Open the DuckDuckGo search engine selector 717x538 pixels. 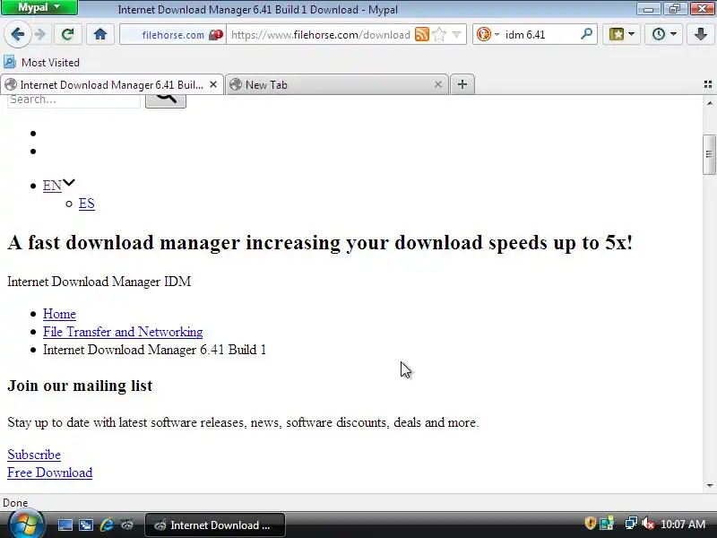(x=488, y=34)
